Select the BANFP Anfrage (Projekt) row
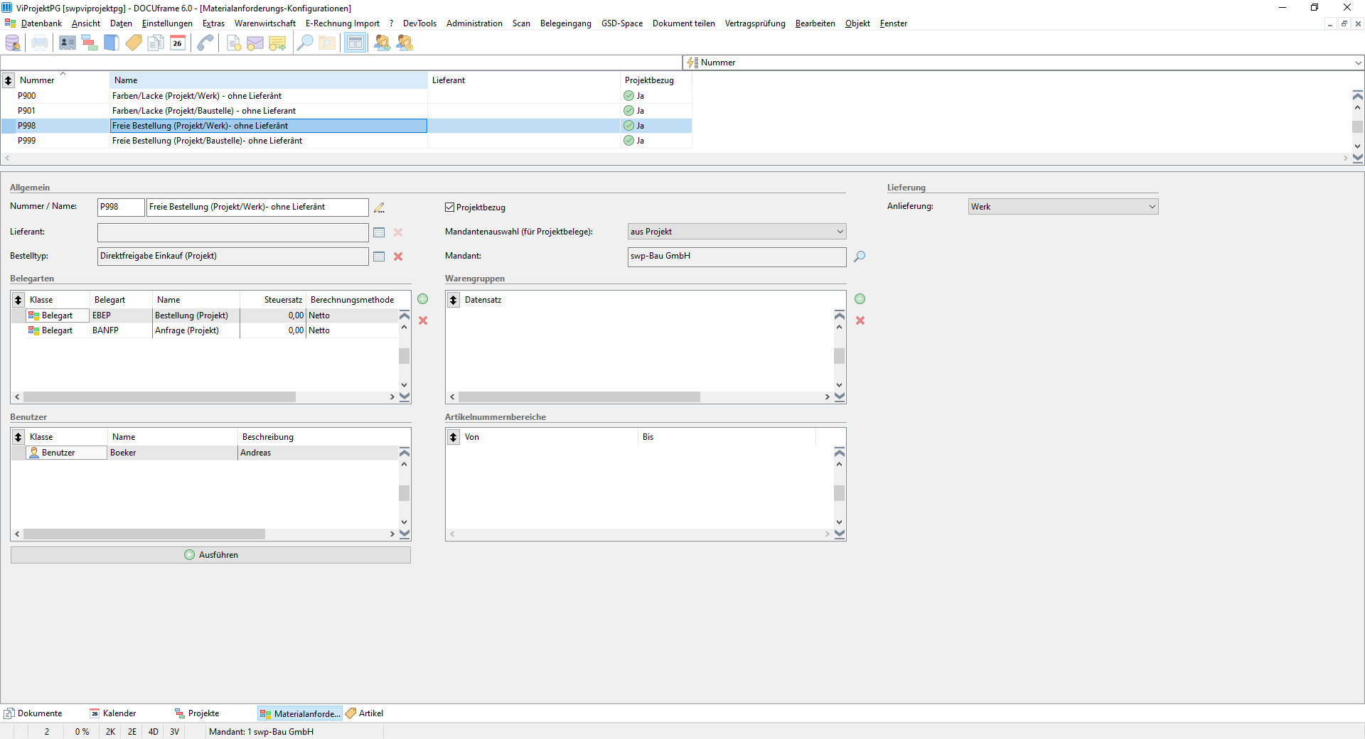Viewport: 1365px width, 739px height. pos(205,330)
